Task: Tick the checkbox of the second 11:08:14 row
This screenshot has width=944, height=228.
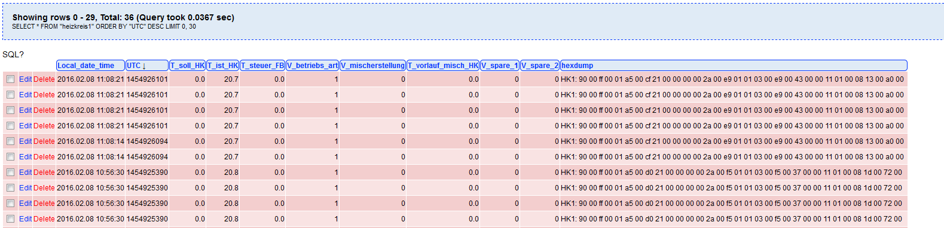Action: pyautogui.click(x=10, y=157)
